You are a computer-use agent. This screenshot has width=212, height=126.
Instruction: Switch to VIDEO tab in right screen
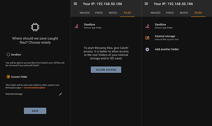click(170, 13)
